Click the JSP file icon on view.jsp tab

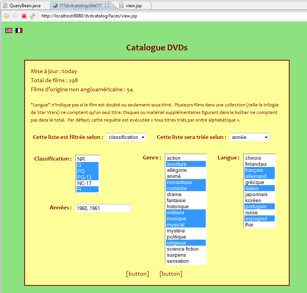pos(121,5)
